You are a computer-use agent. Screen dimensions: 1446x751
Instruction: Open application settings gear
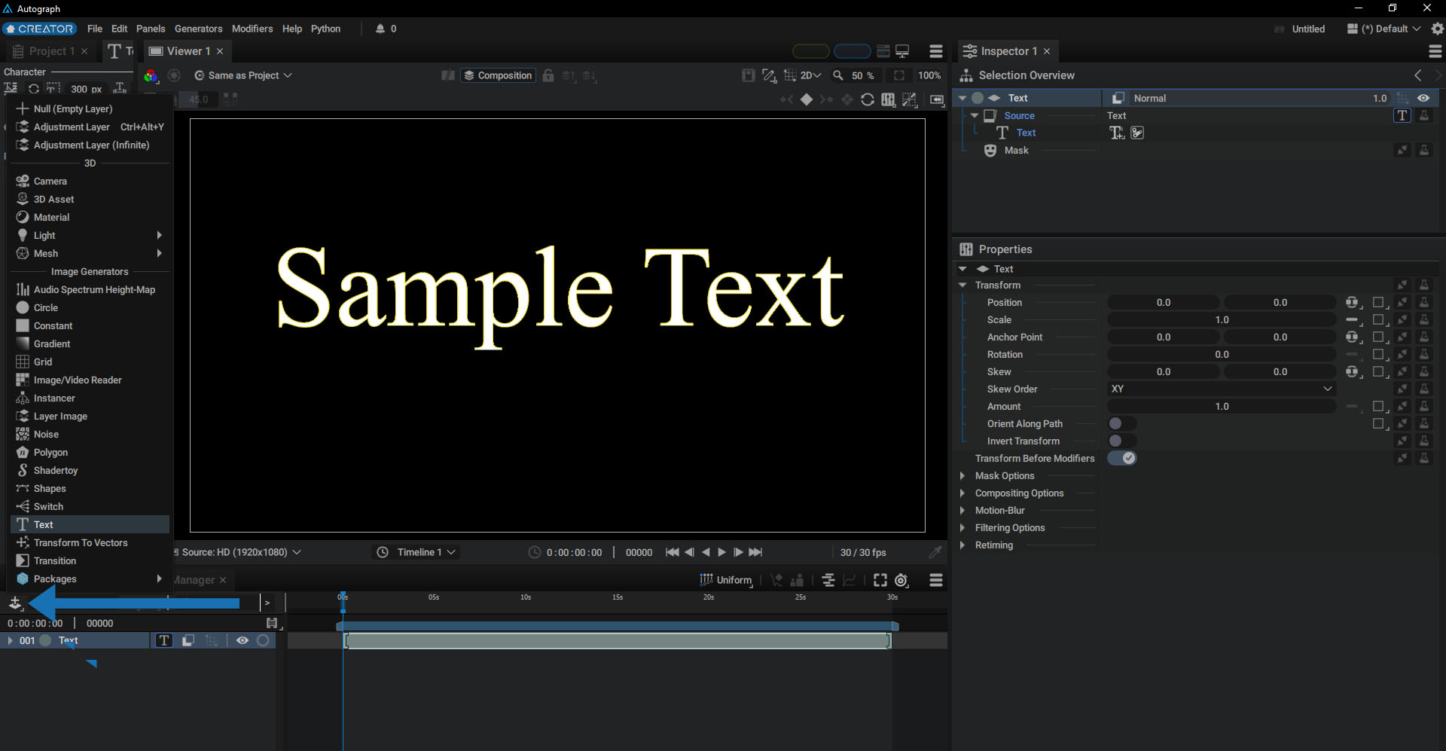click(1437, 29)
